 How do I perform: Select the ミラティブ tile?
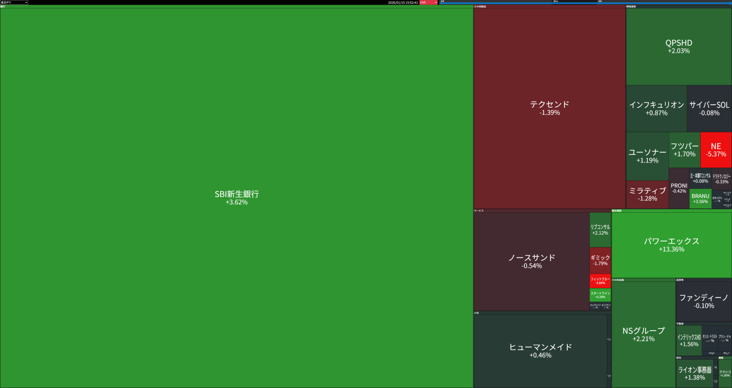(x=647, y=194)
